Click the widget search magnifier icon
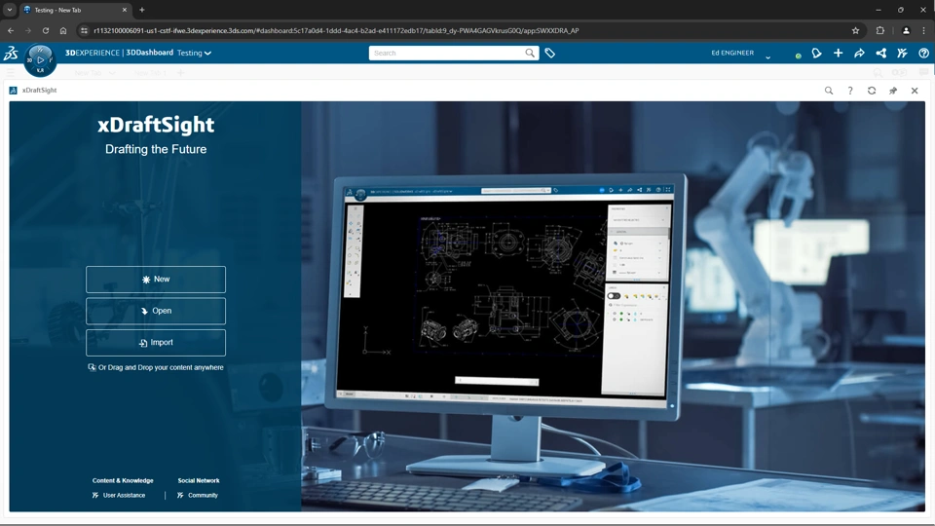Screen dimensions: 935x526 pos(829,91)
